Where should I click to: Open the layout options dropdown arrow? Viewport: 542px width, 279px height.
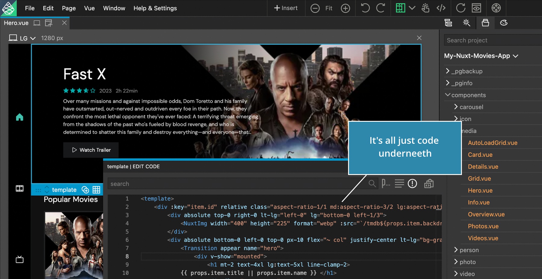(412, 8)
